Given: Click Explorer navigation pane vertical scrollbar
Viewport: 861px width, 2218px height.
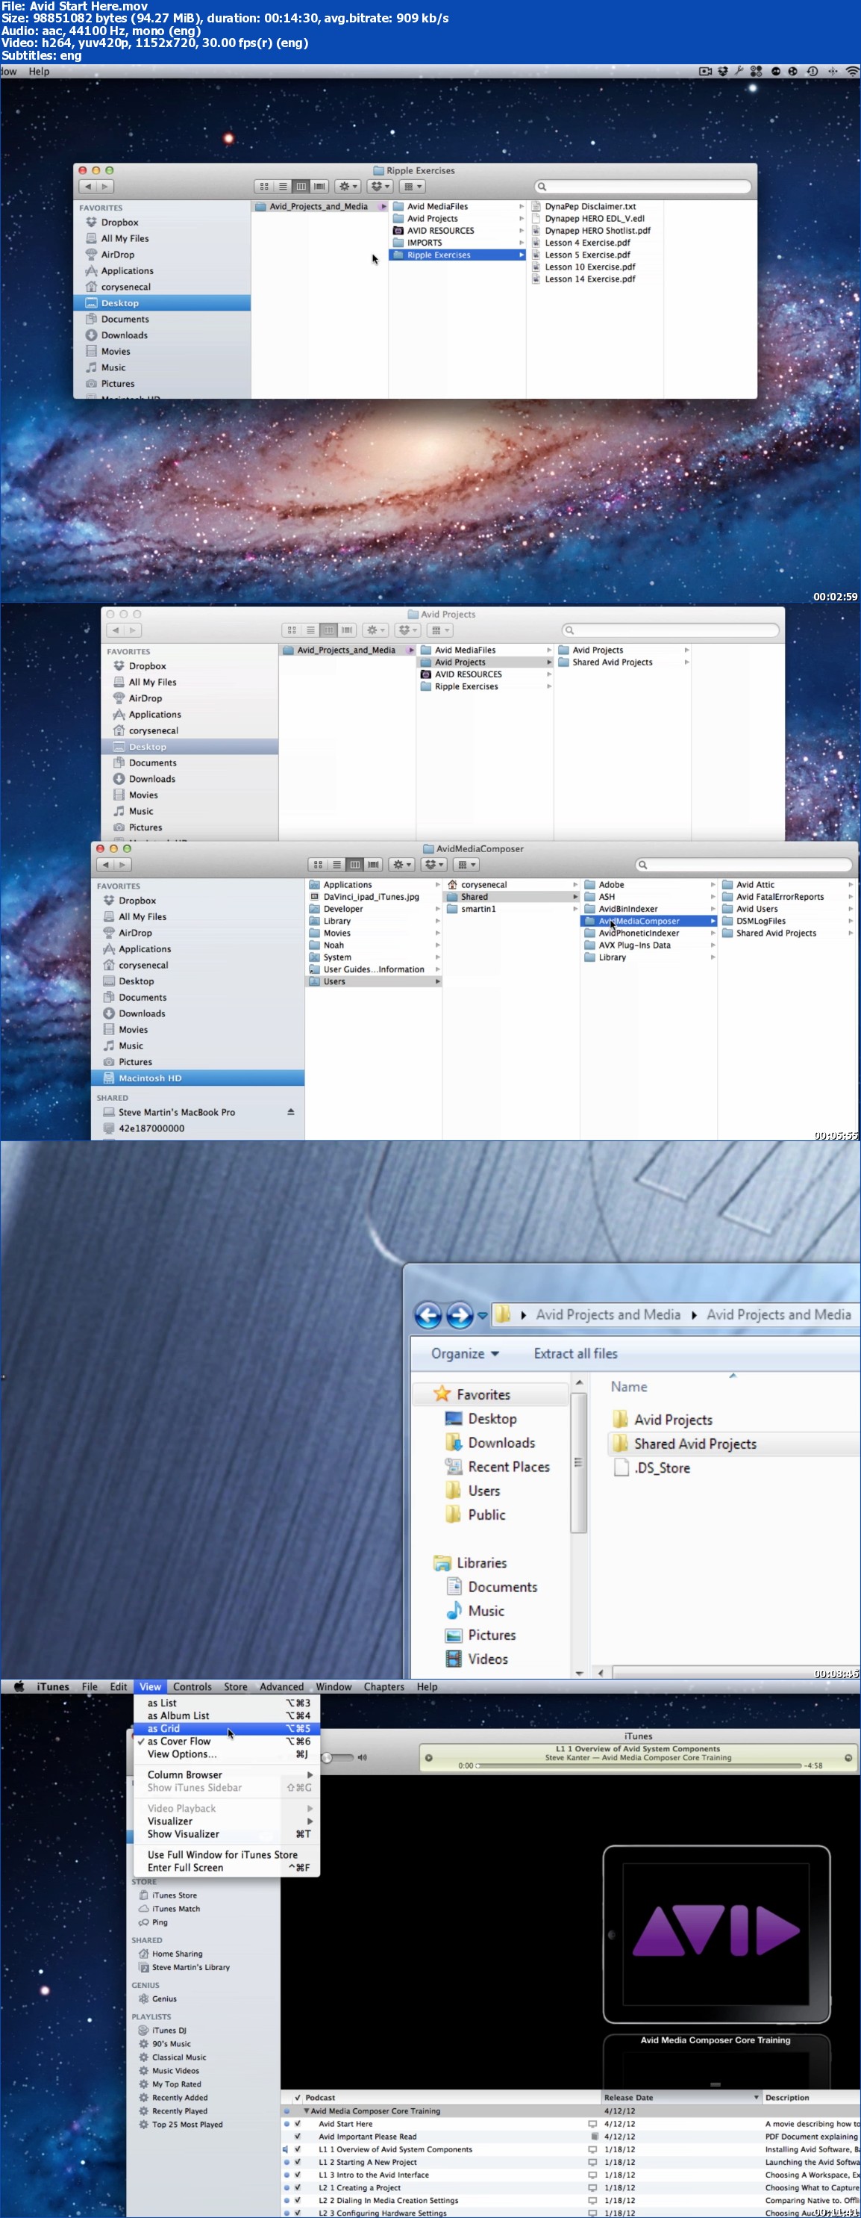Looking at the screenshot, I should pyautogui.click(x=579, y=1464).
